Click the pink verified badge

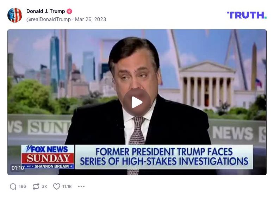(69, 11)
